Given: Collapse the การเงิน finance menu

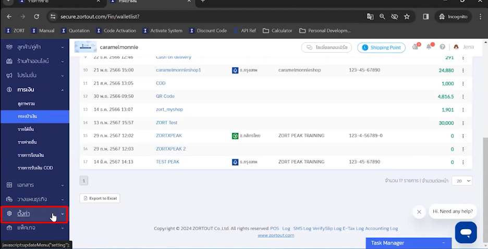Looking at the screenshot, I should pyautogui.click(x=34, y=90).
